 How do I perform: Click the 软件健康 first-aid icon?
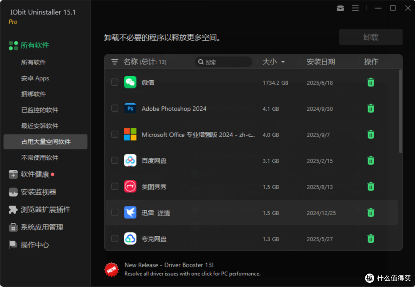[x=13, y=174]
